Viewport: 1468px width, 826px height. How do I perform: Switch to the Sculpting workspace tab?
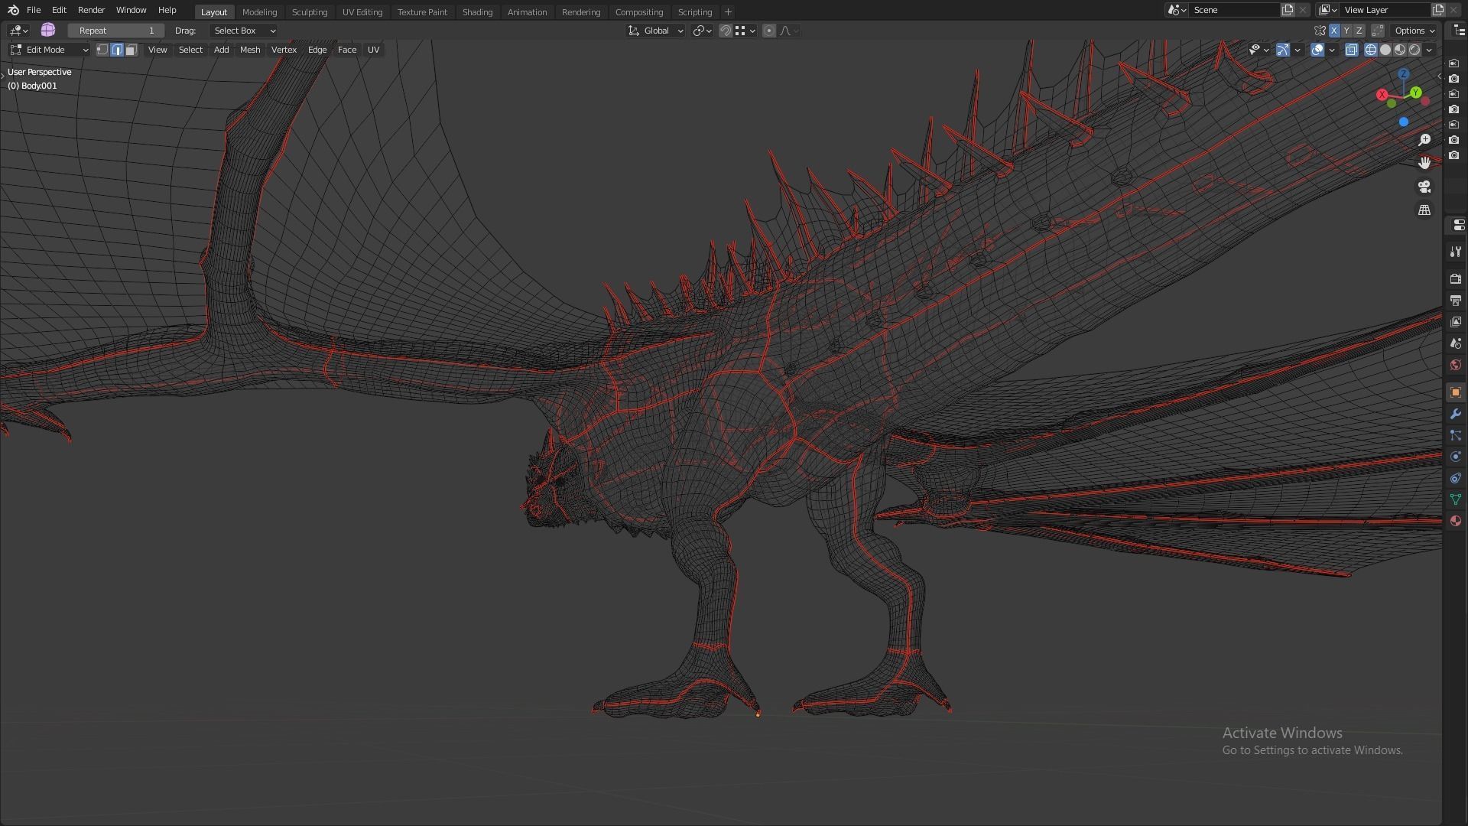[x=310, y=12]
